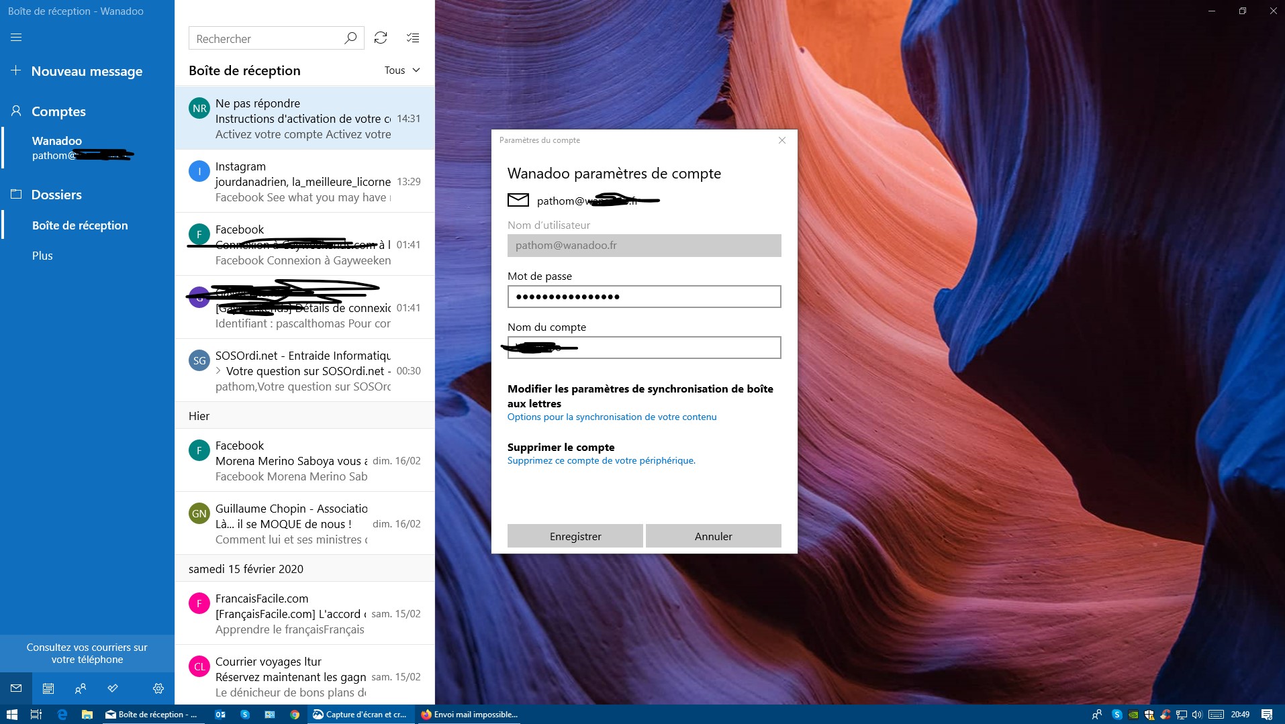Click the Instagram sender avatar

pos(199,171)
